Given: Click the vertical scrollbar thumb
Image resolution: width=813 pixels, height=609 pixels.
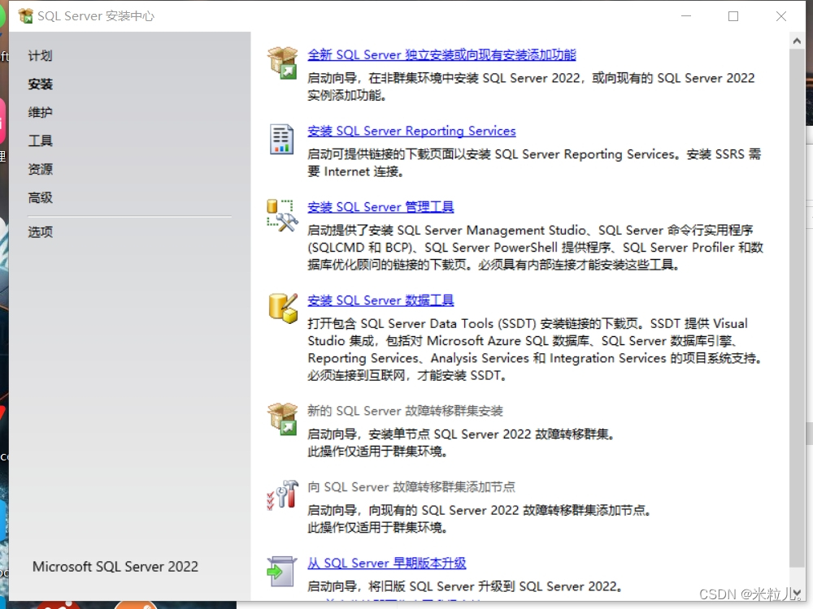Looking at the screenshot, I should 797,308.
